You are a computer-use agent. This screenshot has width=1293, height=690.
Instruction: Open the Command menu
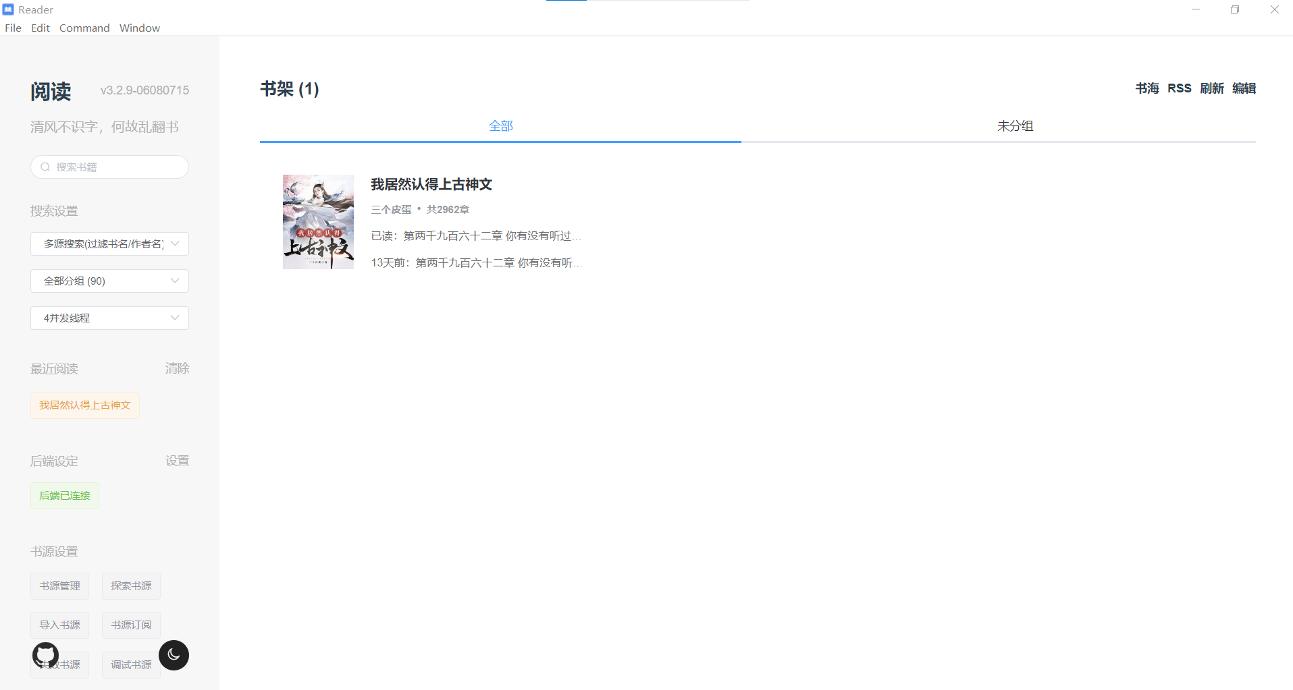tap(84, 28)
